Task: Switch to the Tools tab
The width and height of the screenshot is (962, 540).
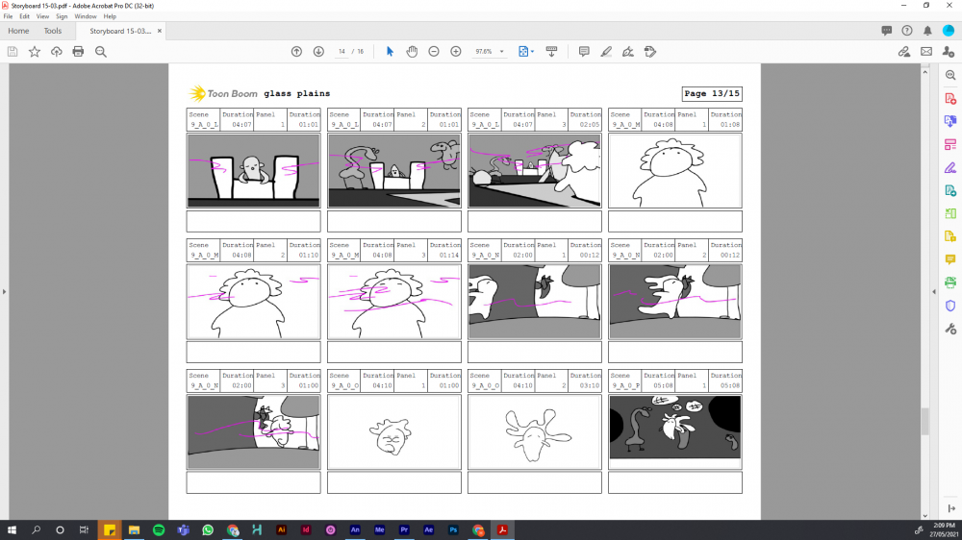Action: [53, 31]
